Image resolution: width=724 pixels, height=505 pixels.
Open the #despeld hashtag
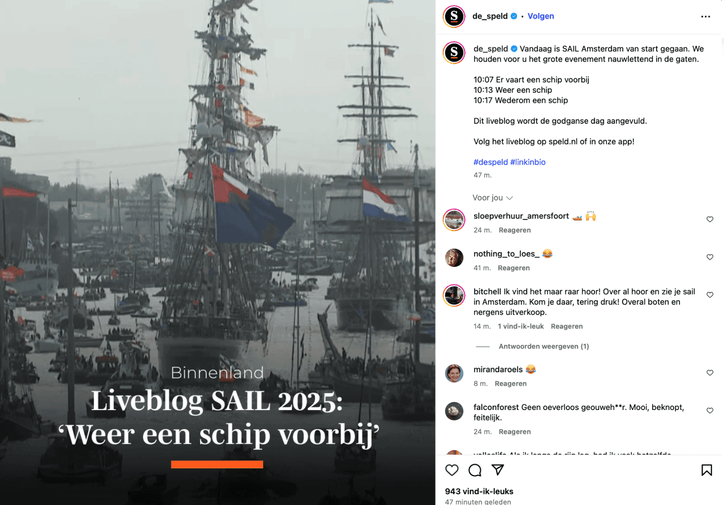click(x=490, y=162)
